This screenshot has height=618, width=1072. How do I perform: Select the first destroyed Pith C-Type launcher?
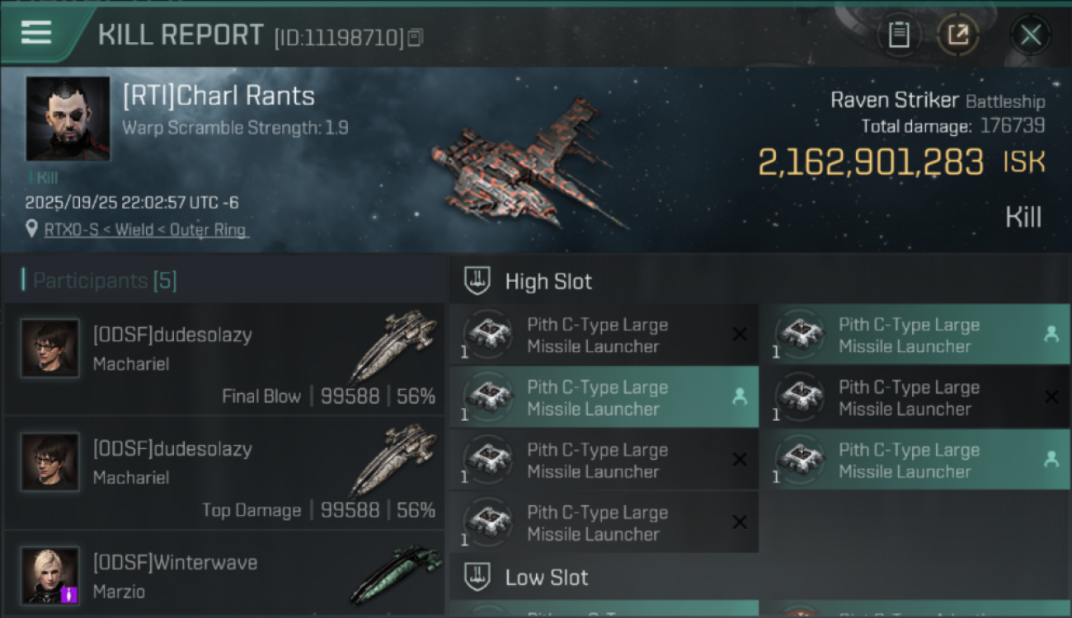tap(604, 335)
